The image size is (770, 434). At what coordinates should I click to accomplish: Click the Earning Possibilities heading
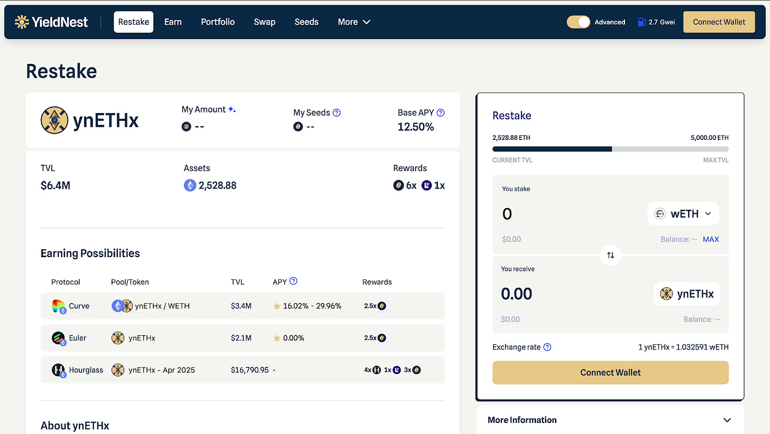click(90, 253)
